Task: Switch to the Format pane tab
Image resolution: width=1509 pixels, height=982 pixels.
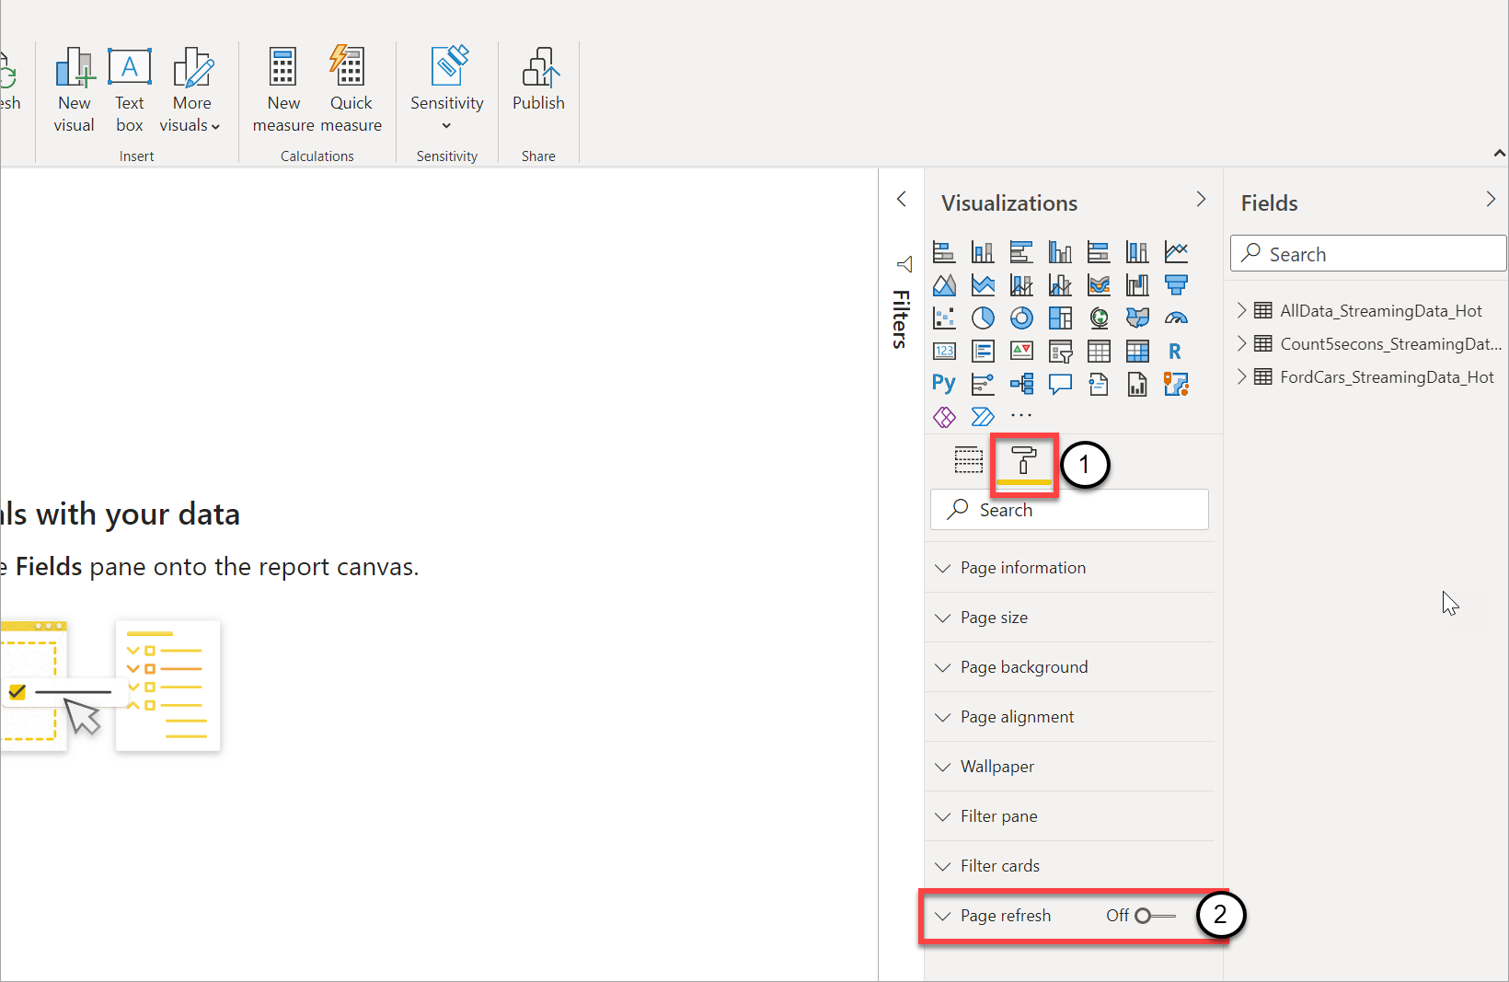Action: click(x=1023, y=461)
